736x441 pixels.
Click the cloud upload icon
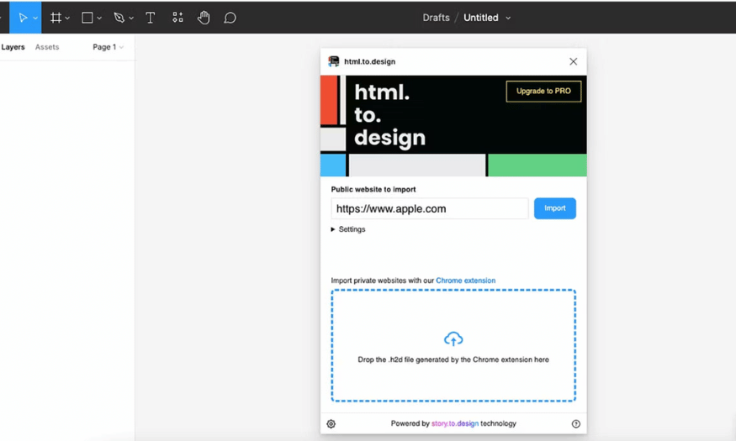tap(453, 339)
